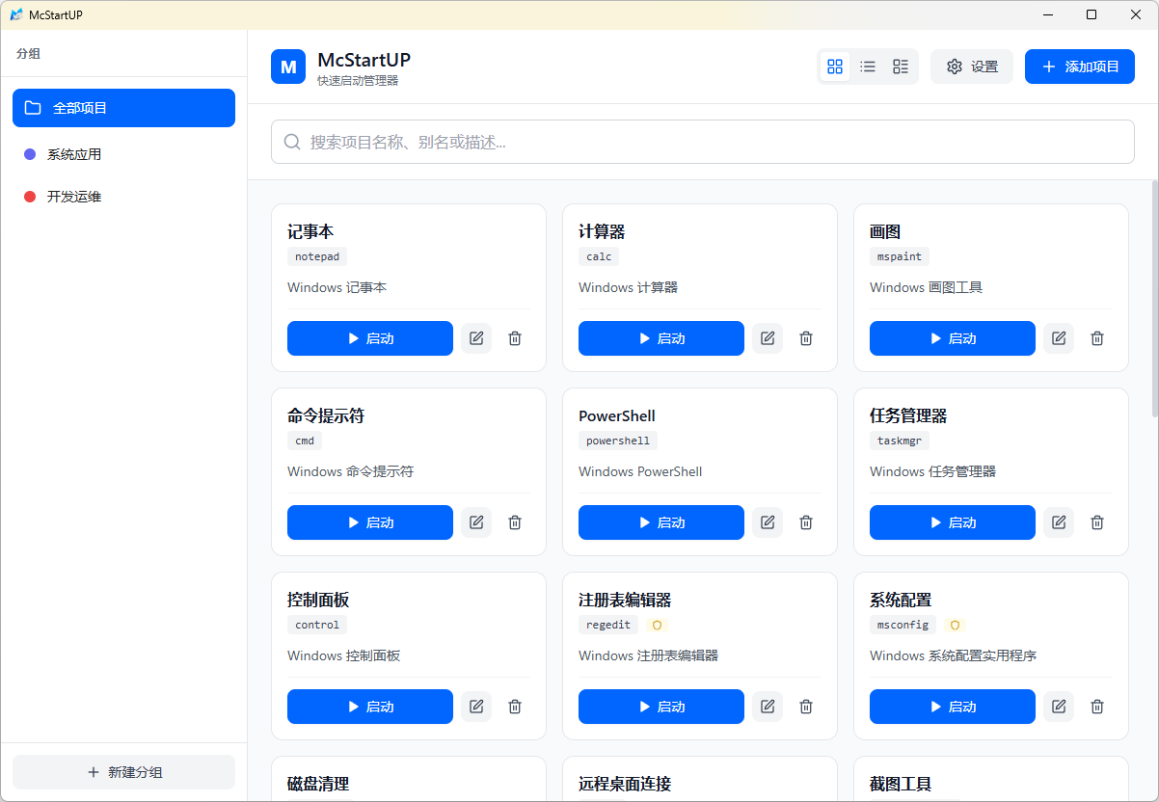Switch to detailed list view layout

click(x=901, y=67)
